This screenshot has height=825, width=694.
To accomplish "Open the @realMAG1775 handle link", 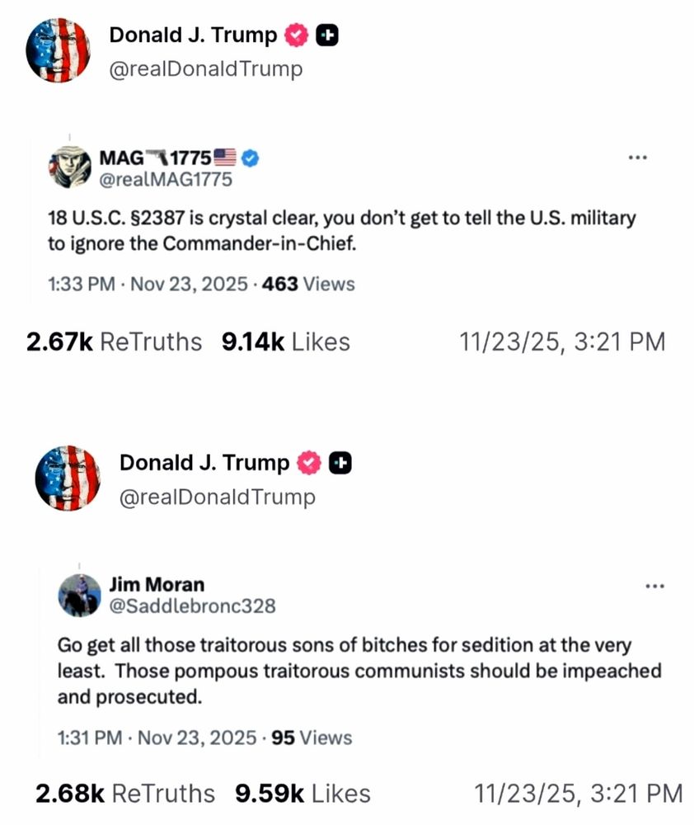I will coord(166,179).
